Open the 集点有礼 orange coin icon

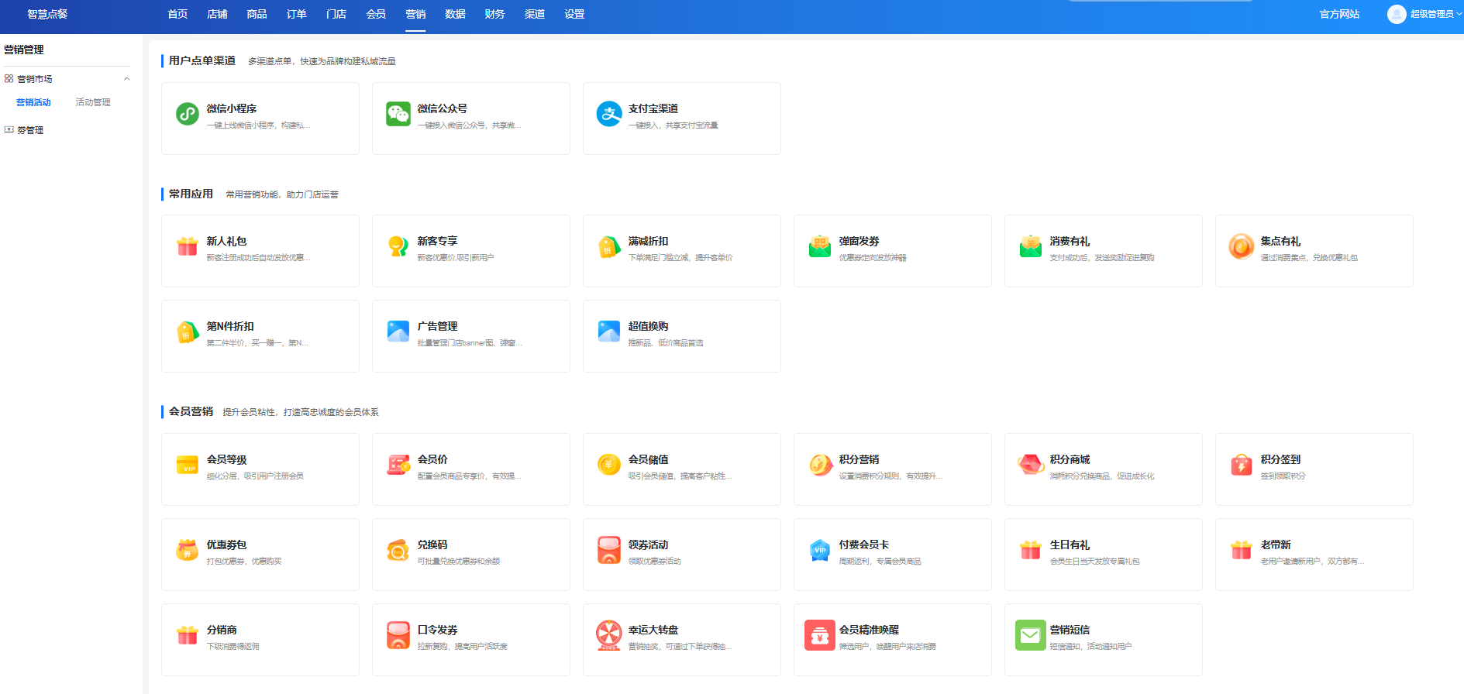1241,247
